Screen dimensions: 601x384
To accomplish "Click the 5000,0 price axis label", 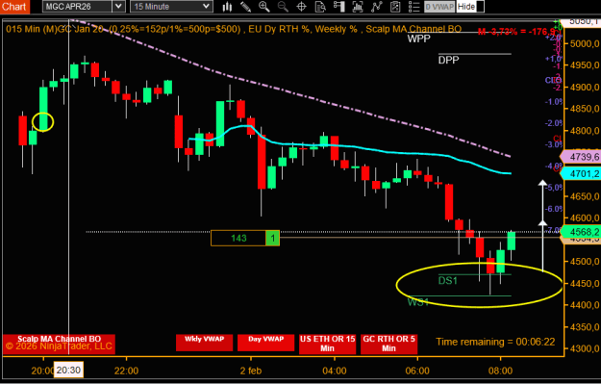I will [x=585, y=43].
